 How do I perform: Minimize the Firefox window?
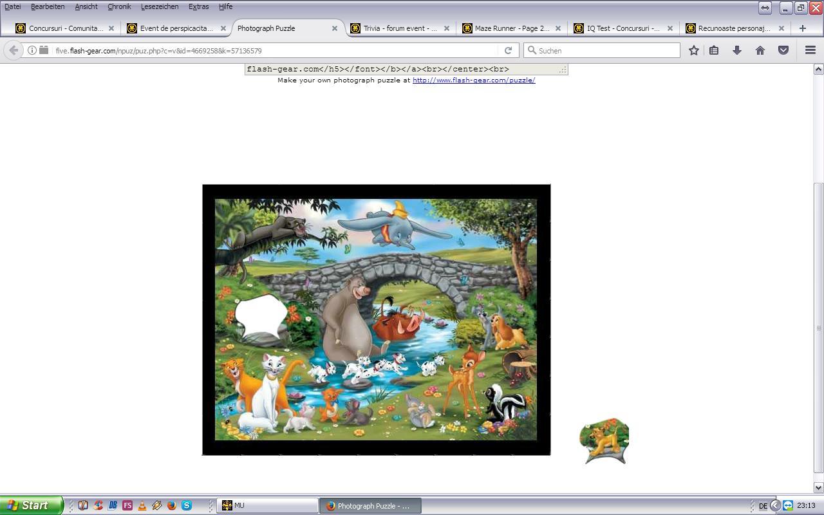(786, 8)
